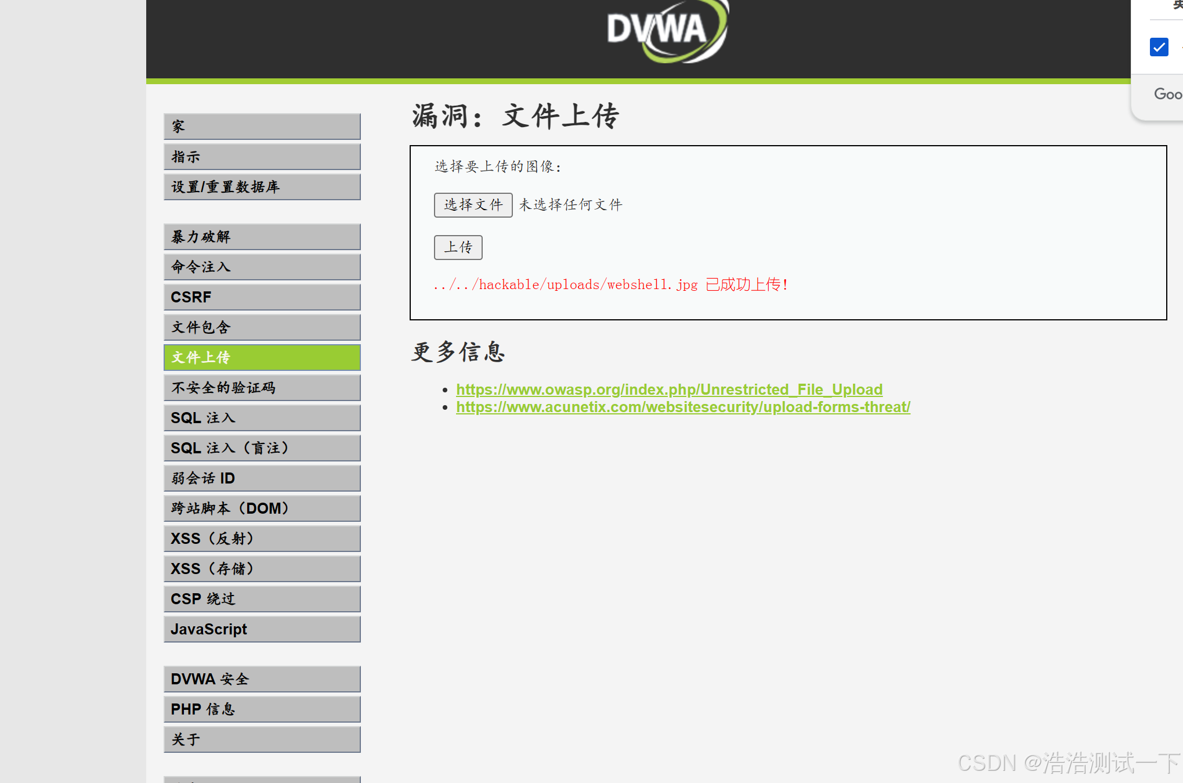Viewport: 1183px width, 783px height.
Task: Open the OWASP Unrestricted File Upload link
Action: coord(669,389)
